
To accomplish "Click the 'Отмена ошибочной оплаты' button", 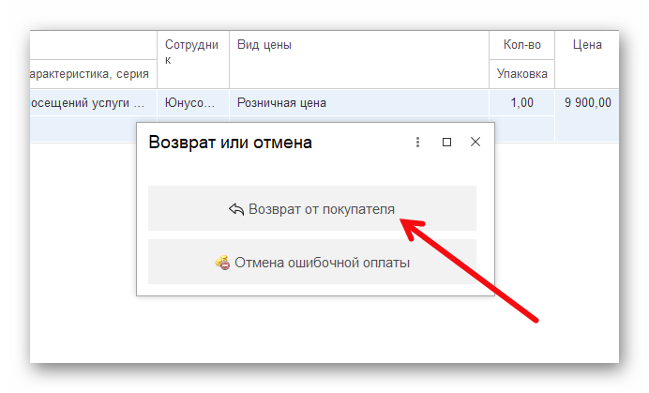I will [x=312, y=262].
